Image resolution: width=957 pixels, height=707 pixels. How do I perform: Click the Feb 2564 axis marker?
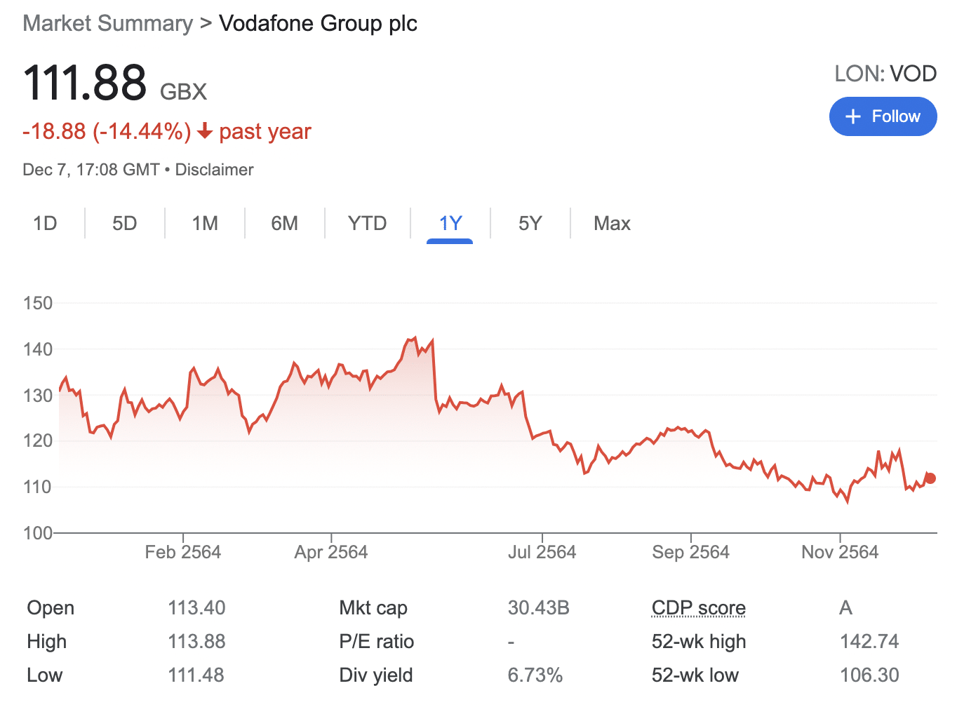182,552
